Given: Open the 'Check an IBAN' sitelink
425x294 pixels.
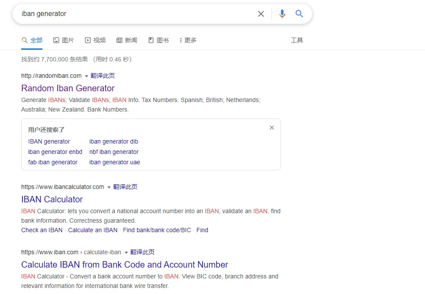Looking at the screenshot, I should [x=42, y=230].
